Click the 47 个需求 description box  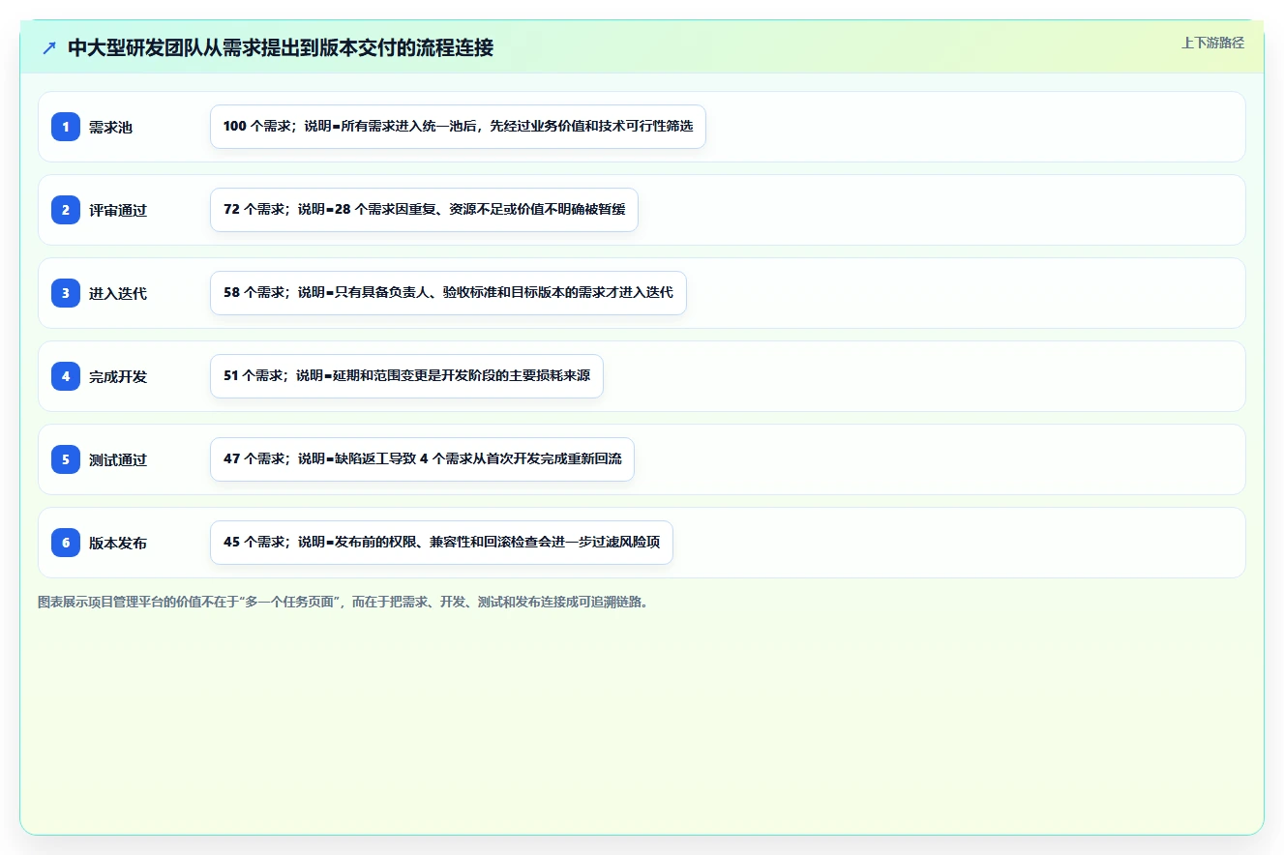[x=422, y=459]
